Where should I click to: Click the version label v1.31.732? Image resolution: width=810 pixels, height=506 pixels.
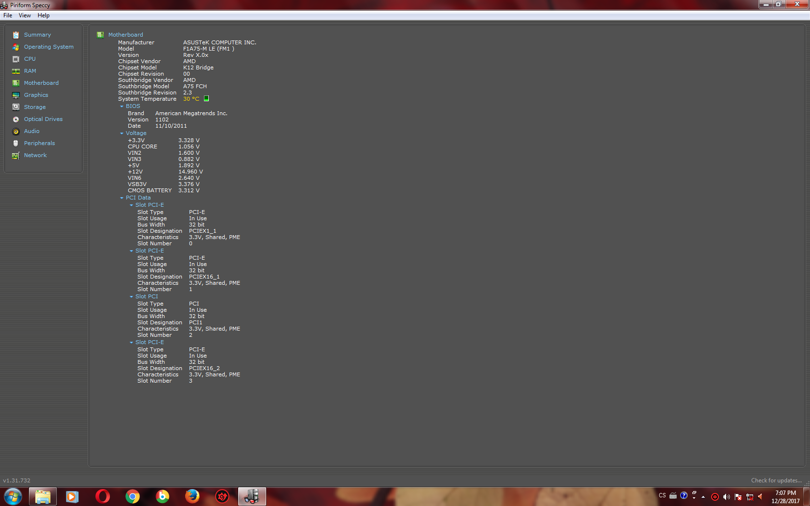pyautogui.click(x=16, y=480)
